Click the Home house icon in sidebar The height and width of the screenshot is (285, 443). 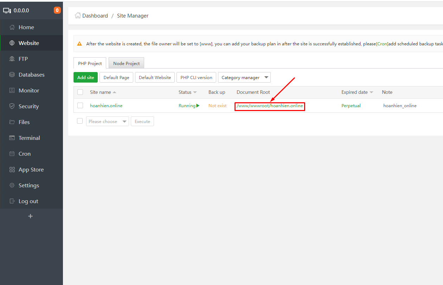(12, 27)
